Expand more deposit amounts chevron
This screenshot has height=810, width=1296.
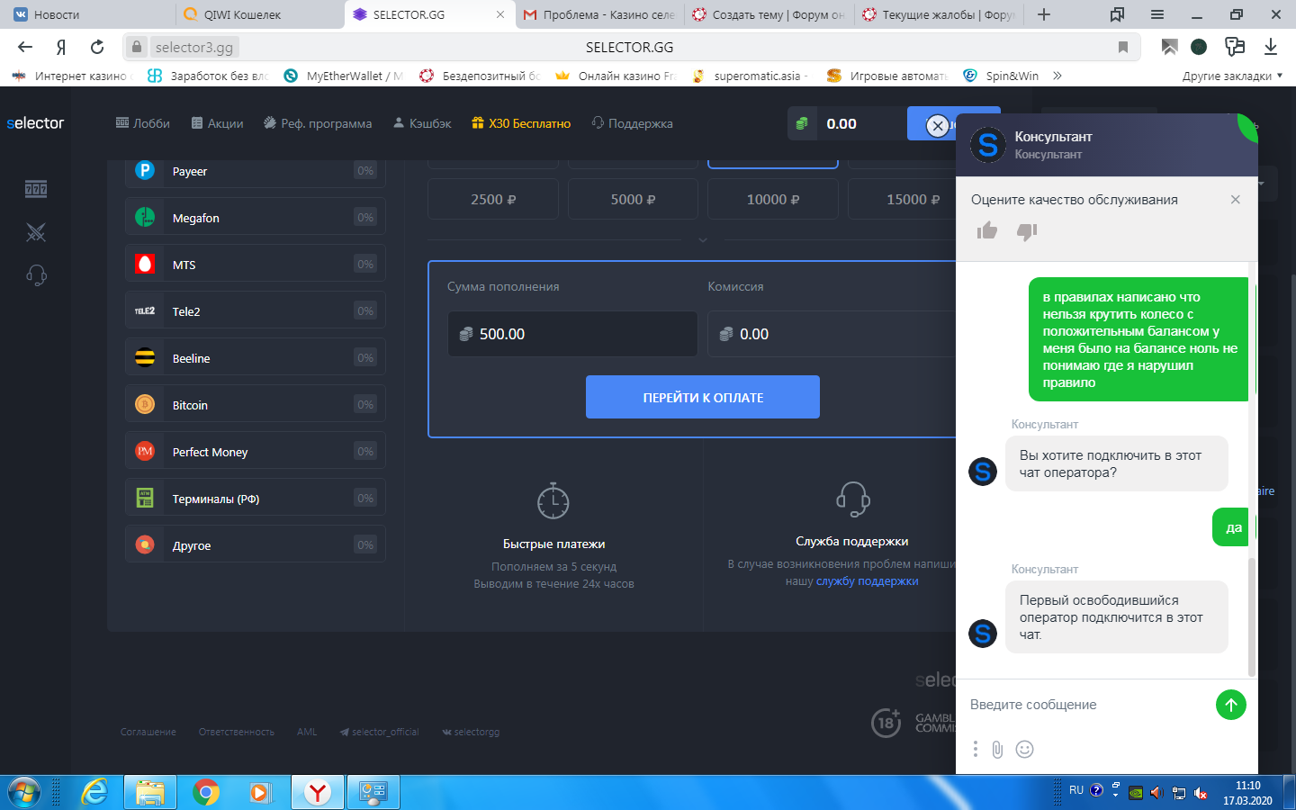[703, 240]
